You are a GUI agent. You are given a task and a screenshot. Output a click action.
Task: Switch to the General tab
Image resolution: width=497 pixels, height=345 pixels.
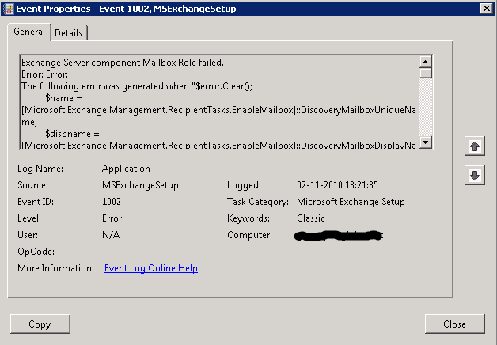click(x=29, y=32)
